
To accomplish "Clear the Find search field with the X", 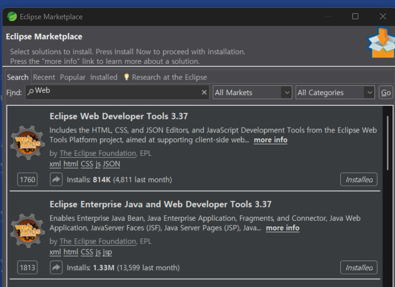I will click(204, 93).
